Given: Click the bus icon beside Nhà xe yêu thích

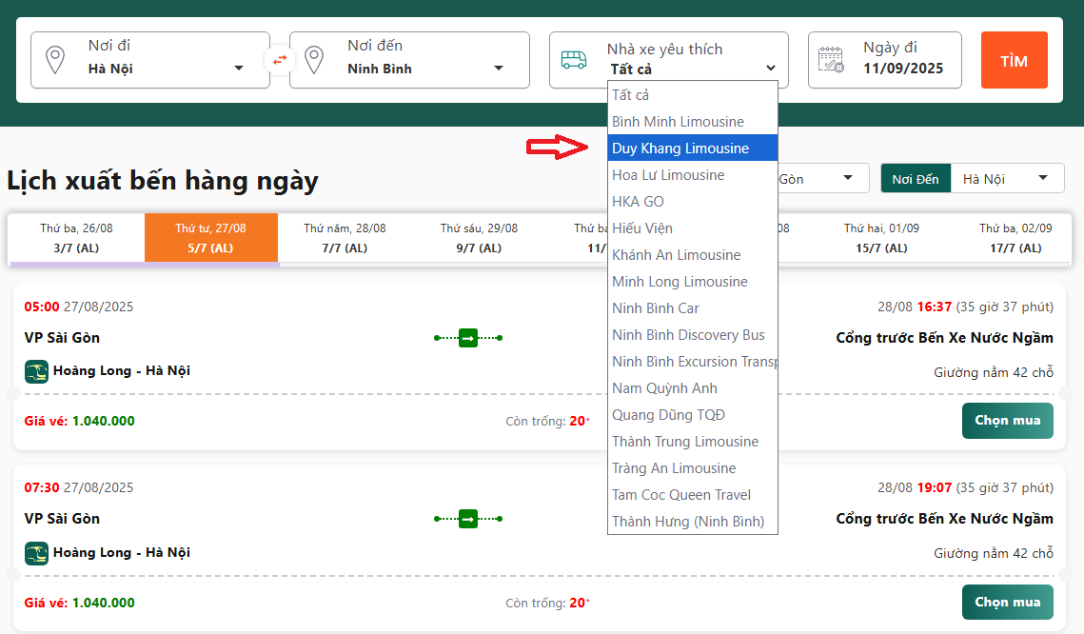Looking at the screenshot, I should (x=574, y=60).
